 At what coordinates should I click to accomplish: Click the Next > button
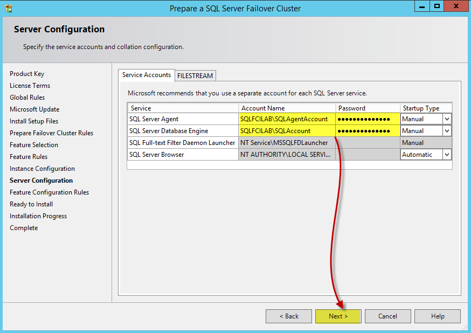[338, 316]
